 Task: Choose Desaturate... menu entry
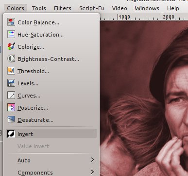[51, 120]
